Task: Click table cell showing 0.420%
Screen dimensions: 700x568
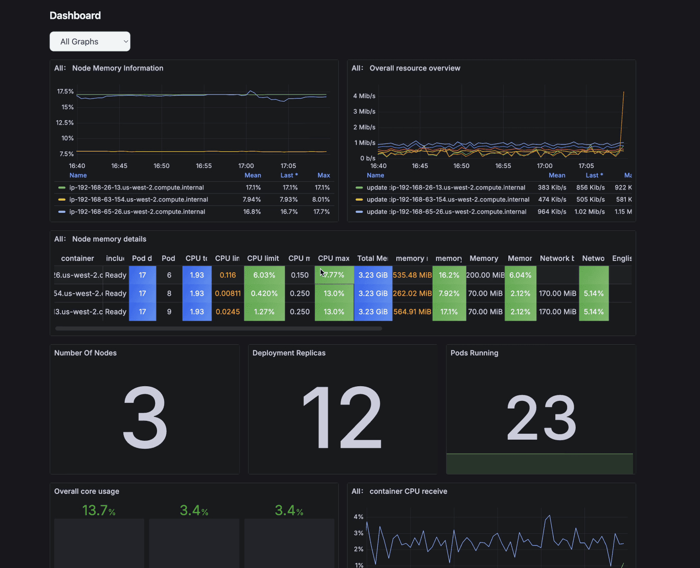Action: coord(264,293)
